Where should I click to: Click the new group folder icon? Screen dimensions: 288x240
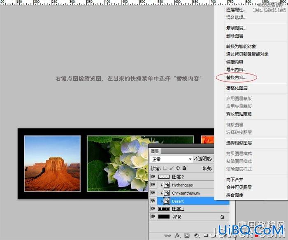pos(206,235)
